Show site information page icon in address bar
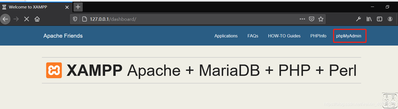 84,19
